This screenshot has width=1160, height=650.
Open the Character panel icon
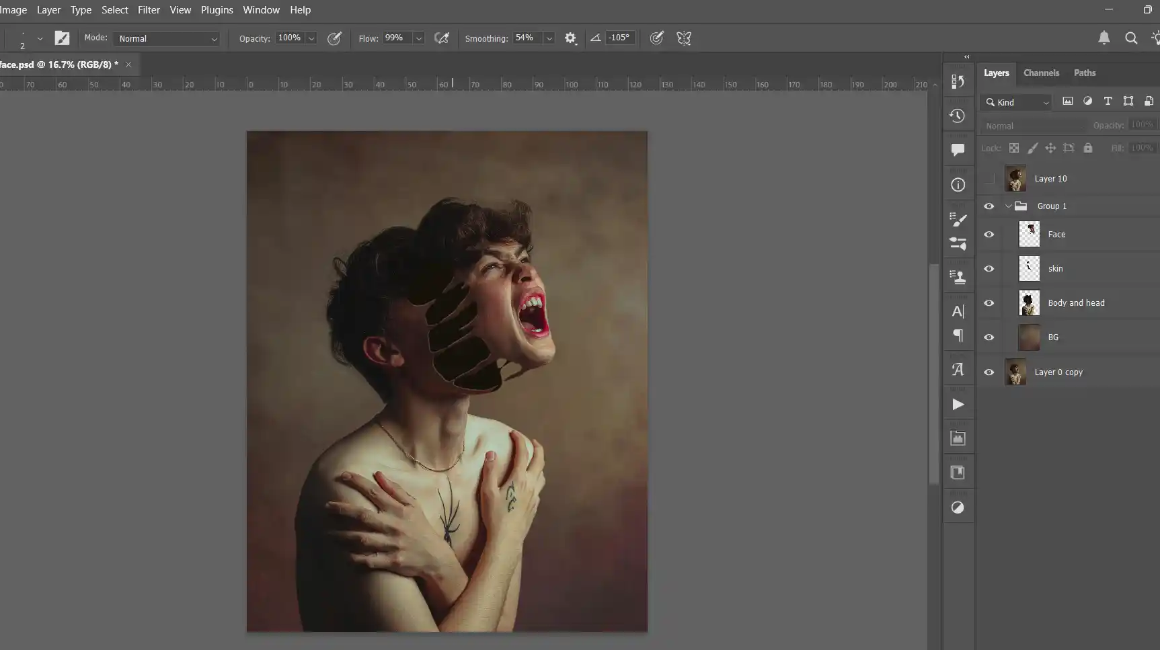point(958,311)
